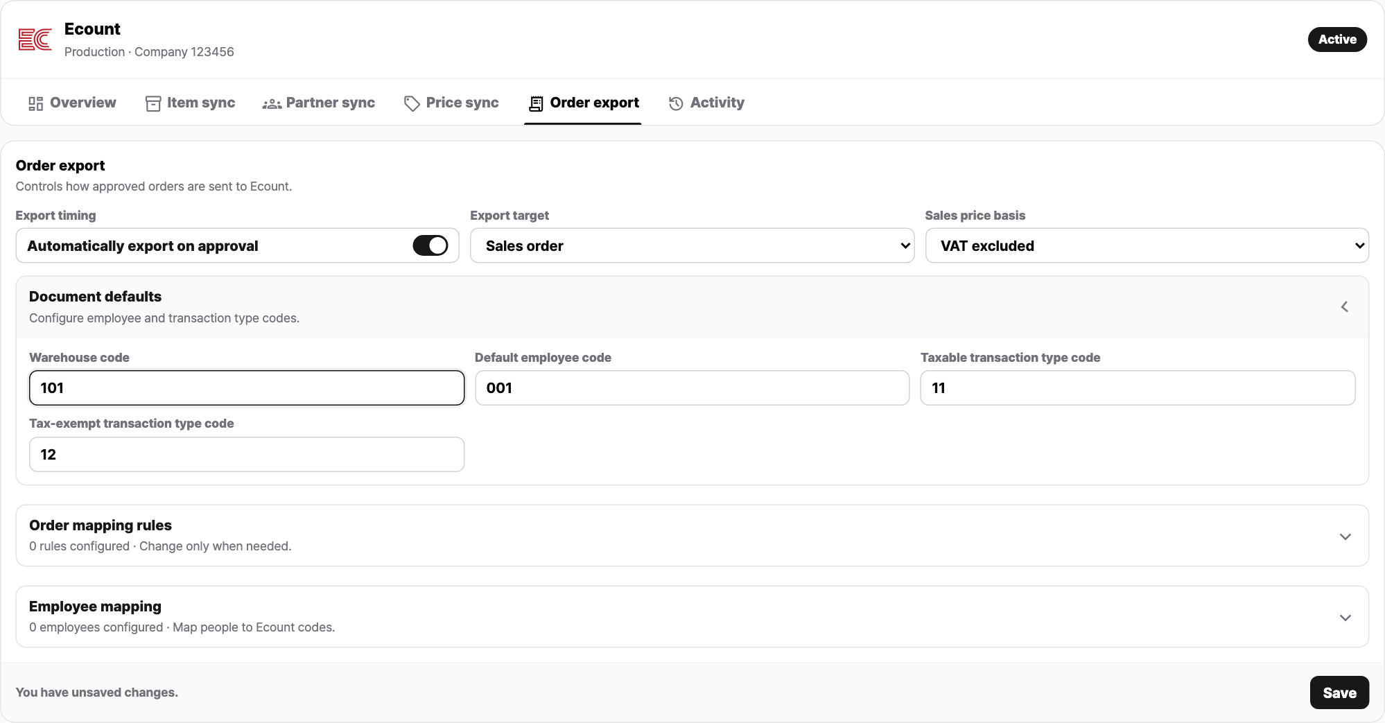Switch to the Overview tab
The width and height of the screenshot is (1385, 723).
(x=73, y=103)
